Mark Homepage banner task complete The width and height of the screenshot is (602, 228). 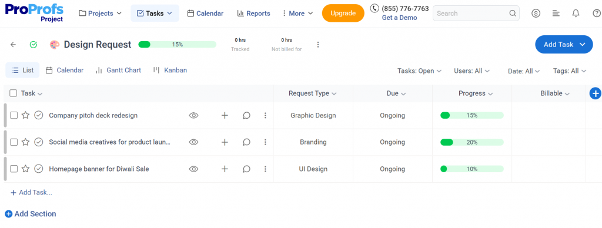point(38,169)
